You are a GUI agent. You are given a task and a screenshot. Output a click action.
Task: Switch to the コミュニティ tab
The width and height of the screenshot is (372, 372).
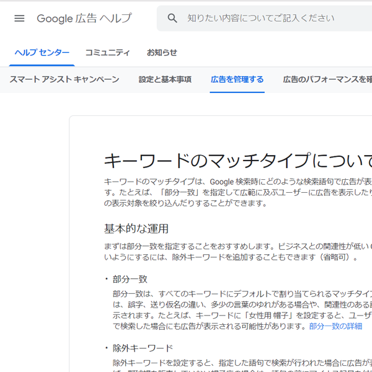coord(107,53)
